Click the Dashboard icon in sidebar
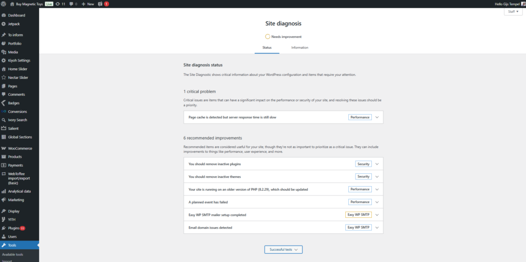This screenshot has width=526, height=262. pos(4,15)
